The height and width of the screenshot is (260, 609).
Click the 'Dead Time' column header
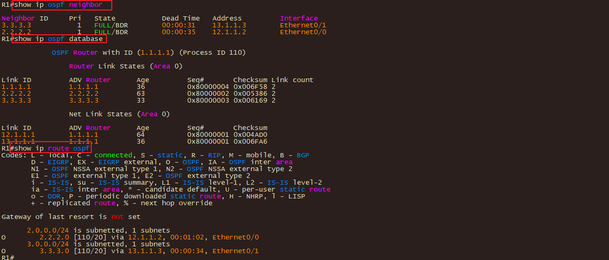click(181, 18)
